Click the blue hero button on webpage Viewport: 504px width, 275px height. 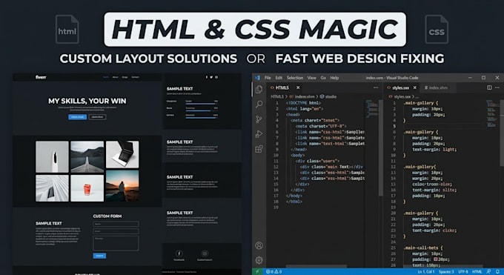[78, 117]
